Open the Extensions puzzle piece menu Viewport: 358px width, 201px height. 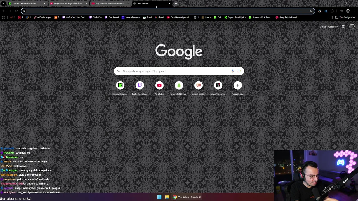[x=332, y=11]
